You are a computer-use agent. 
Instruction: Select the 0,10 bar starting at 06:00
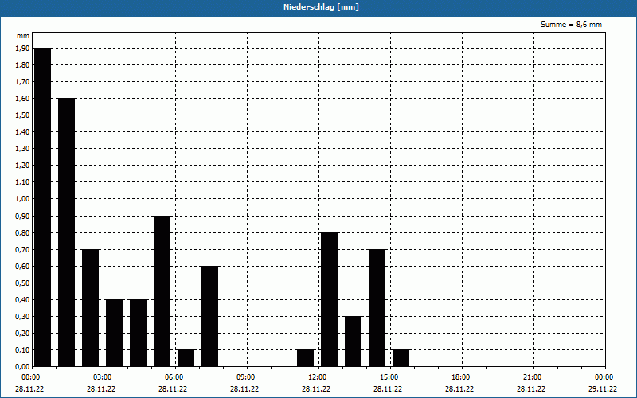[186, 358]
